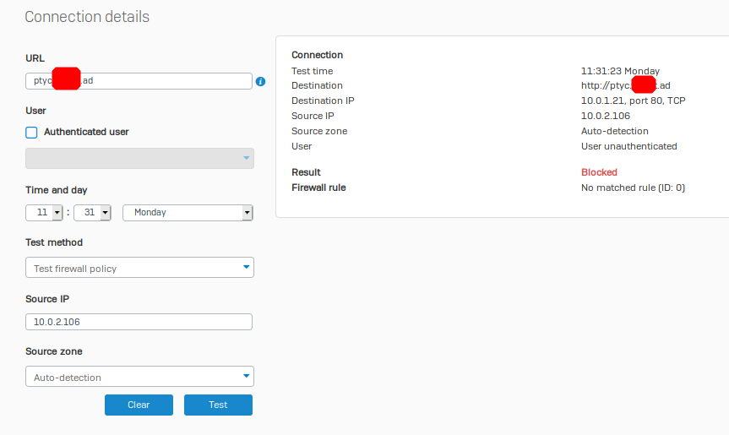Click 'No matched rule (ID: 0)' text
729x435 pixels.
[x=633, y=188]
